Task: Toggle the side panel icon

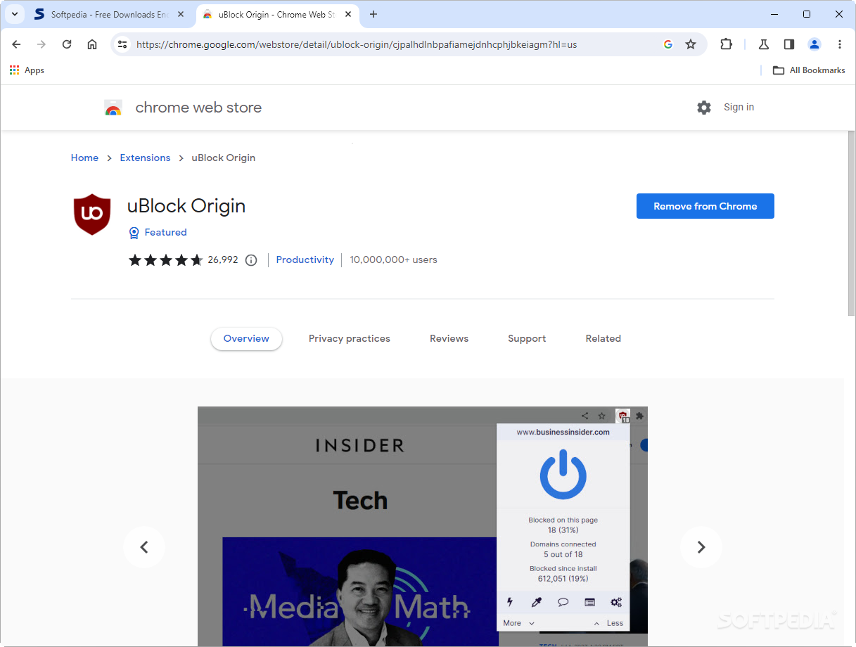Action: (789, 44)
